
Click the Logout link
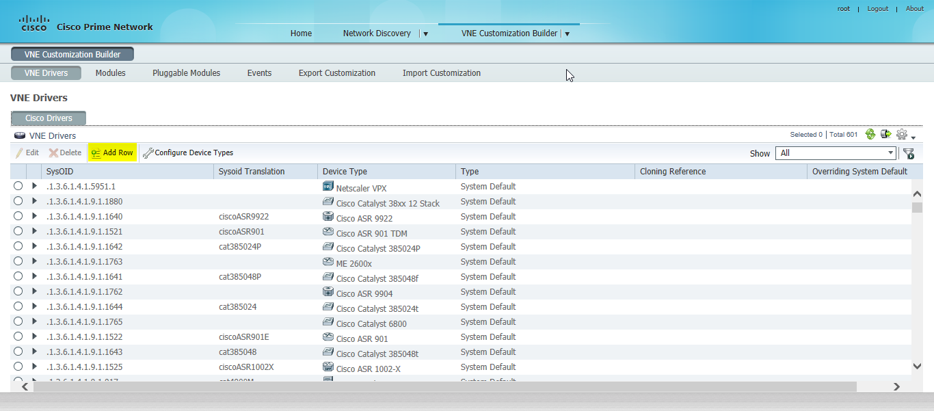877,8
